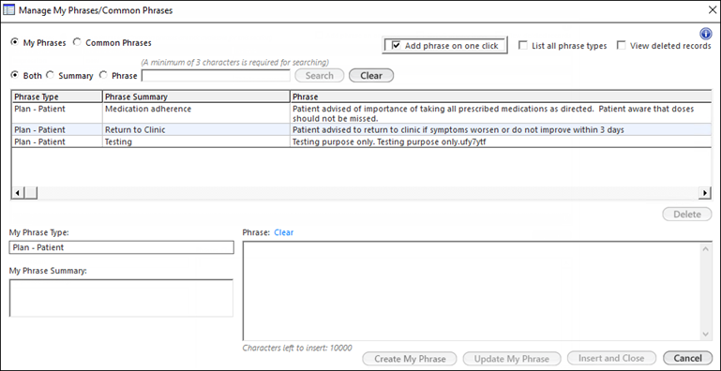Screen dimensions: 721x371
Task: Click the left arrow of horizontal scrollbar
Action: [x=17, y=193]
